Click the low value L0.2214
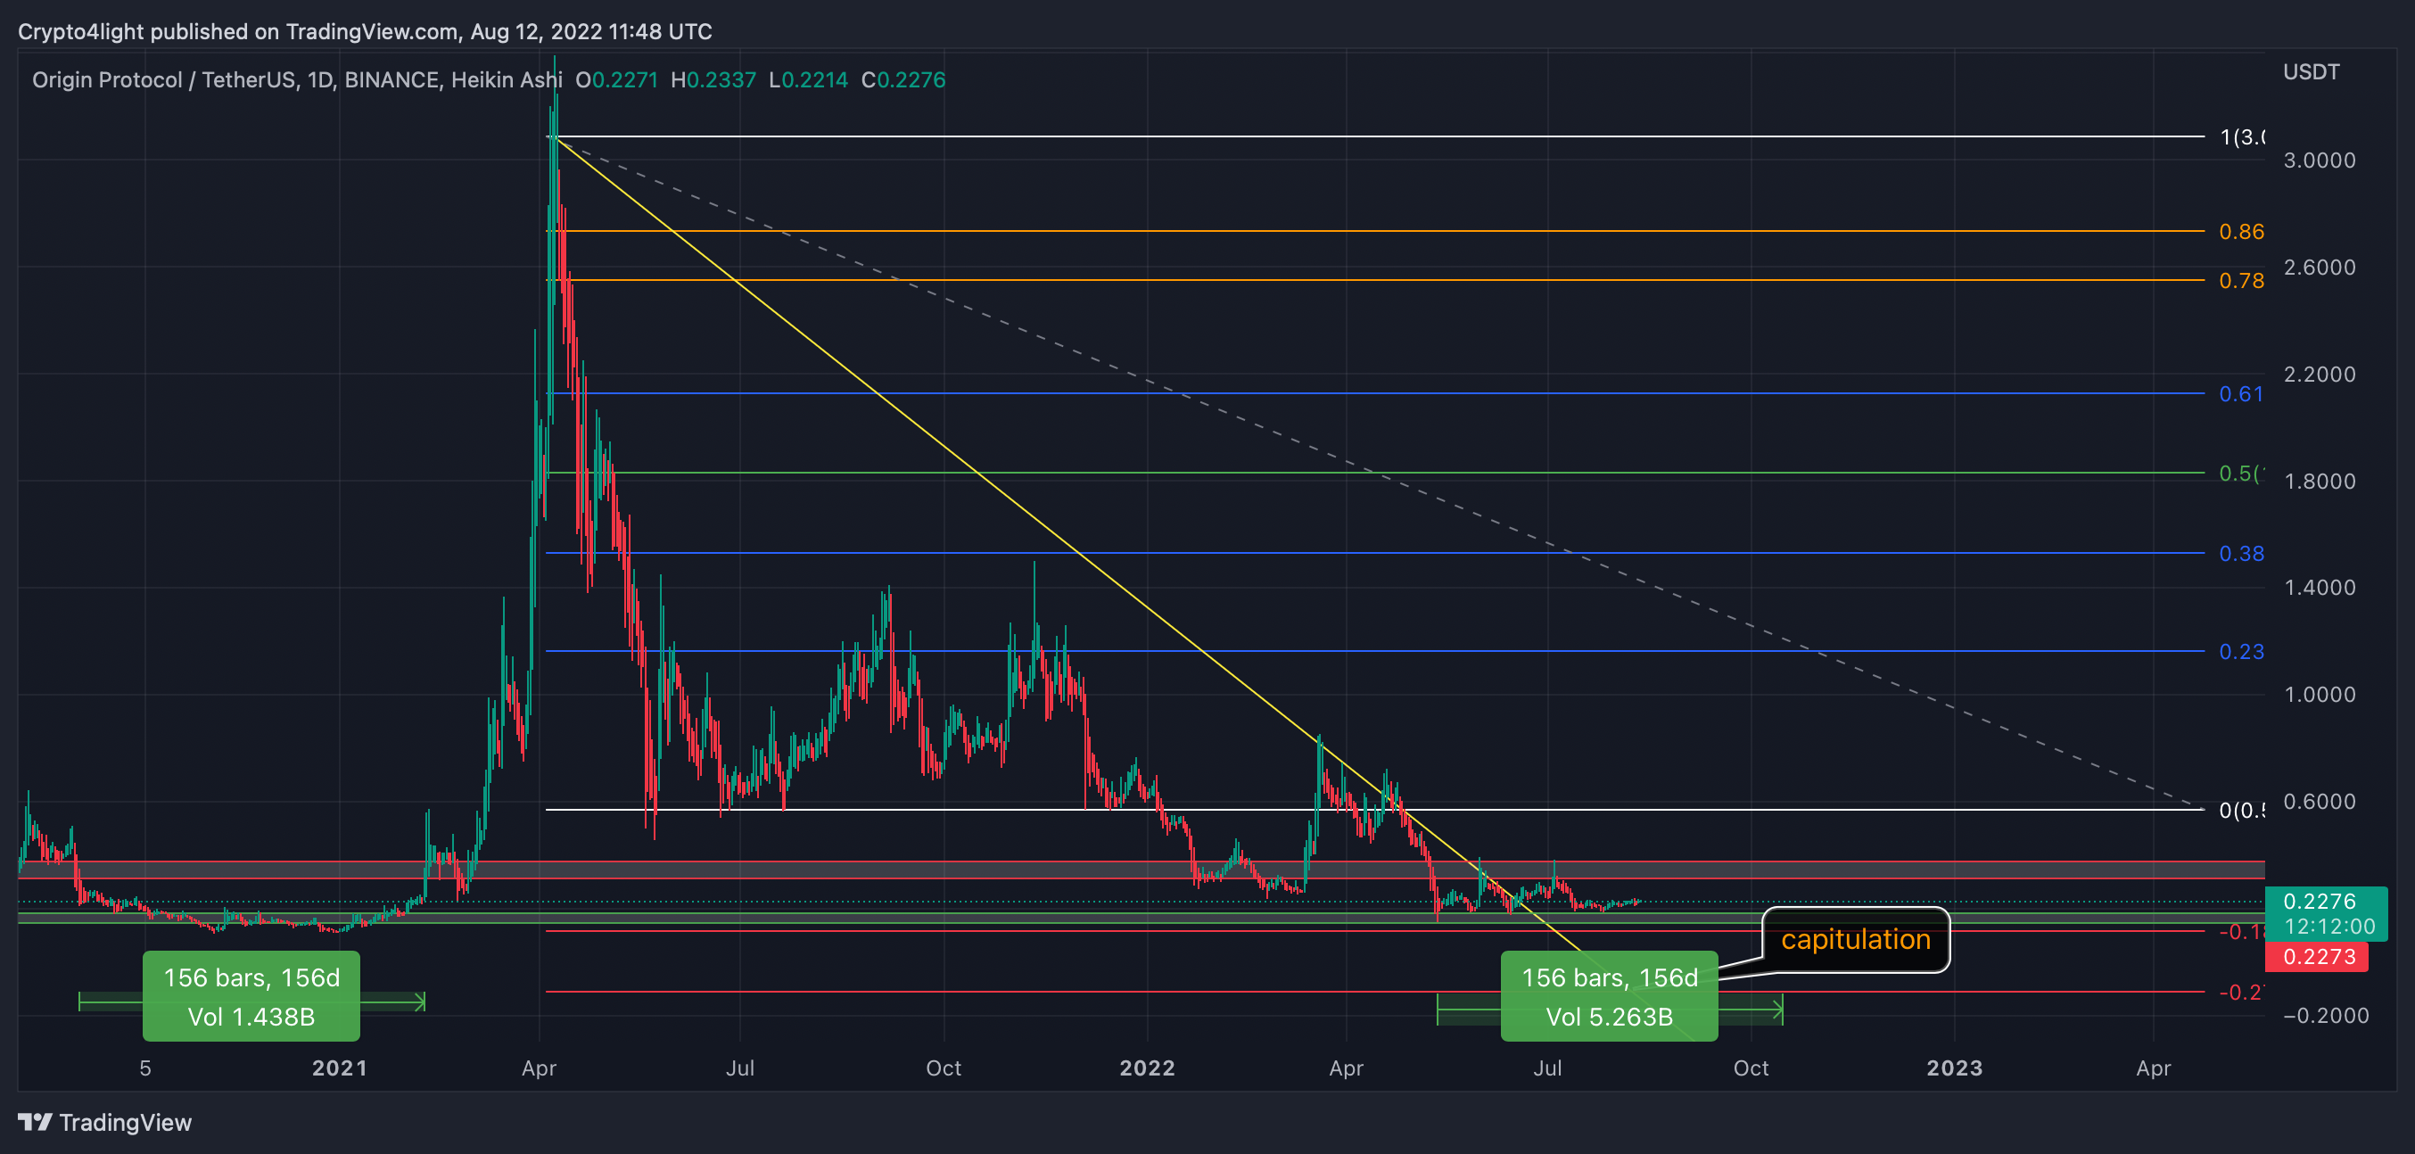This screenshot has height=1154, width=2415. click(808, 79)
